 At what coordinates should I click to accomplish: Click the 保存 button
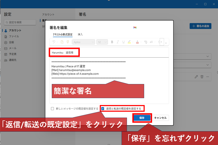(x=142, y=118)
